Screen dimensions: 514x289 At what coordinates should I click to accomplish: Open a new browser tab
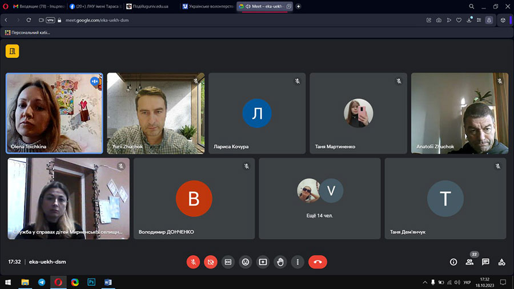tap(298, 6)
